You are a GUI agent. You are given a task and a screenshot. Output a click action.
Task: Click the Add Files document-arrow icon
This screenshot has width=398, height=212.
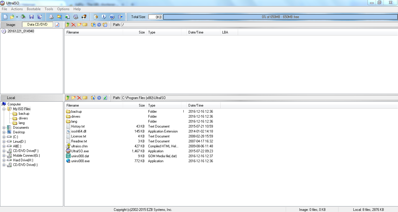coord(95,17)
